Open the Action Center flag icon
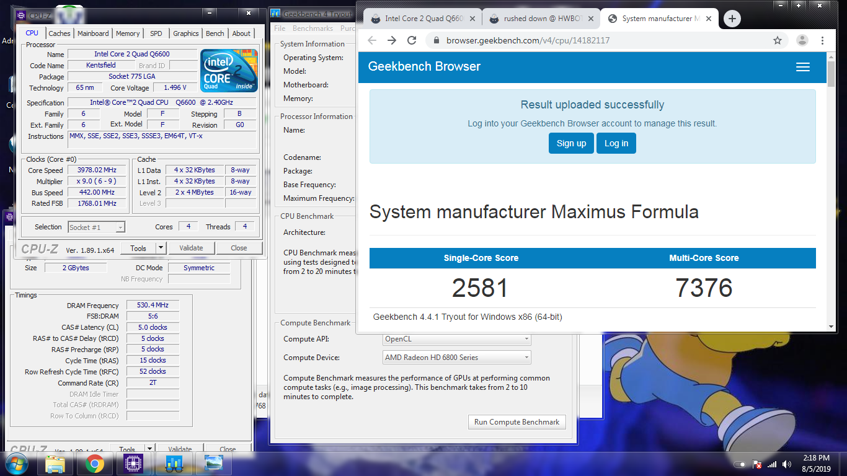The height and width of the screenshot is (476, 847). point(756,464)
